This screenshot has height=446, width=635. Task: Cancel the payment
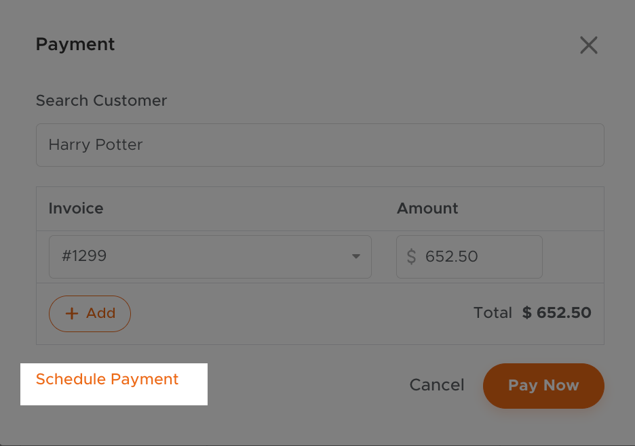click(437, 386)
